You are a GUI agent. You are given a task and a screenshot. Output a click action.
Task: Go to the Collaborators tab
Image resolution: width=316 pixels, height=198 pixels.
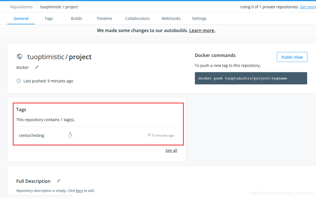137,19
